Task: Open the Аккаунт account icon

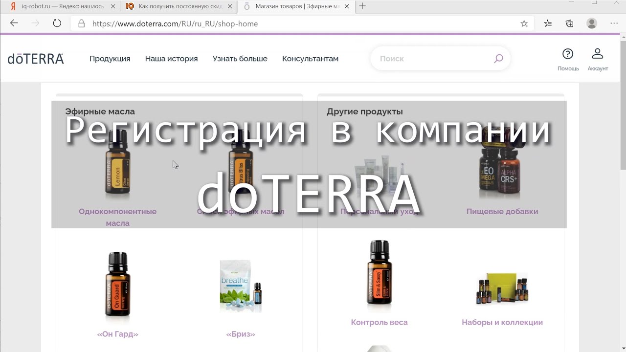Action: click(x=598, y=59)
